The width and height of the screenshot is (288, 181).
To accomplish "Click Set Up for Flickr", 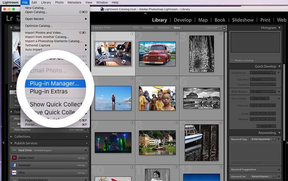I will pyautogui.click(x=81, y=173).
